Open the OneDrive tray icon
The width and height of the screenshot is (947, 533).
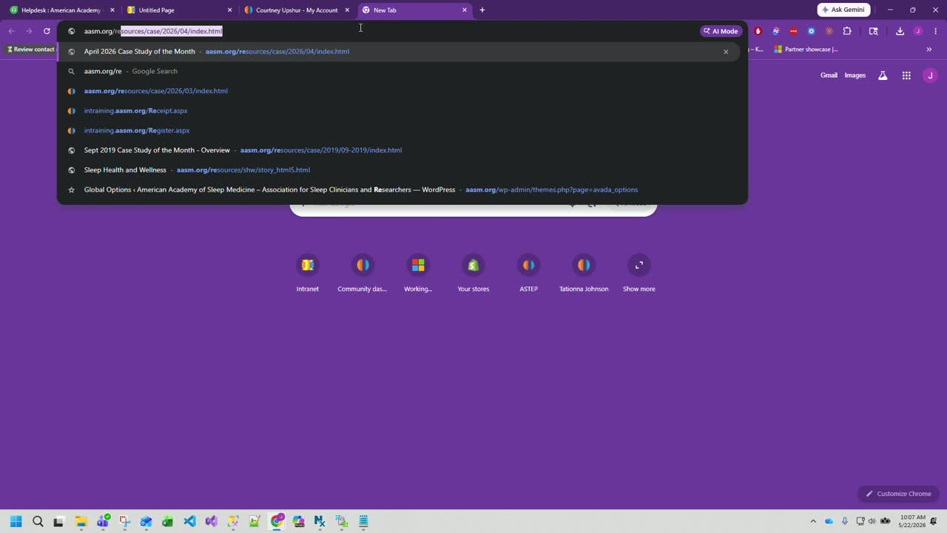pyautogui.click(x=829, y=521)
